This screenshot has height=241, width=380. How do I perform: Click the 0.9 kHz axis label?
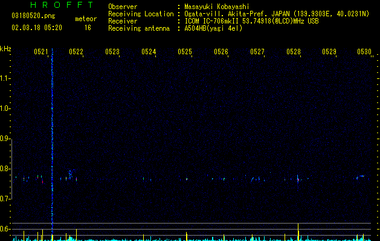pyautogui.click(x=5, y=138)
